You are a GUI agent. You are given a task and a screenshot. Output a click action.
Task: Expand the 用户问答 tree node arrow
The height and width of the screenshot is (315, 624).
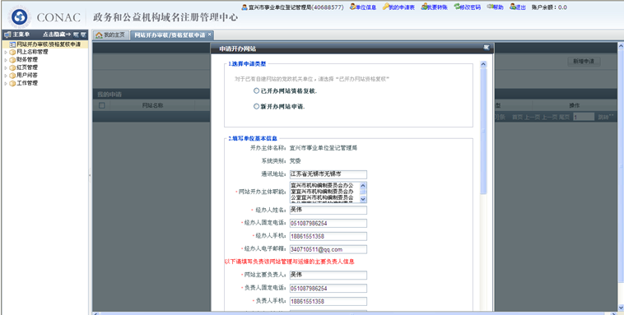point(6,76)
